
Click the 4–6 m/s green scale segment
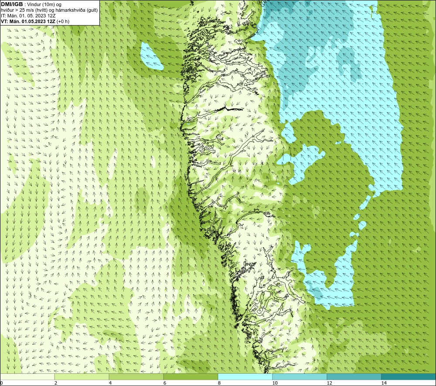(x=136, y=376)
